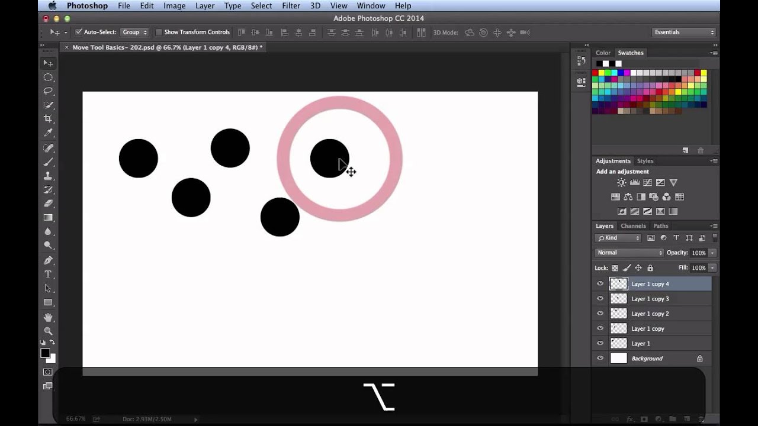Screen dimensions: 758x426
Task: Add a Color Balance adjustment
Action: coord(628,197)
